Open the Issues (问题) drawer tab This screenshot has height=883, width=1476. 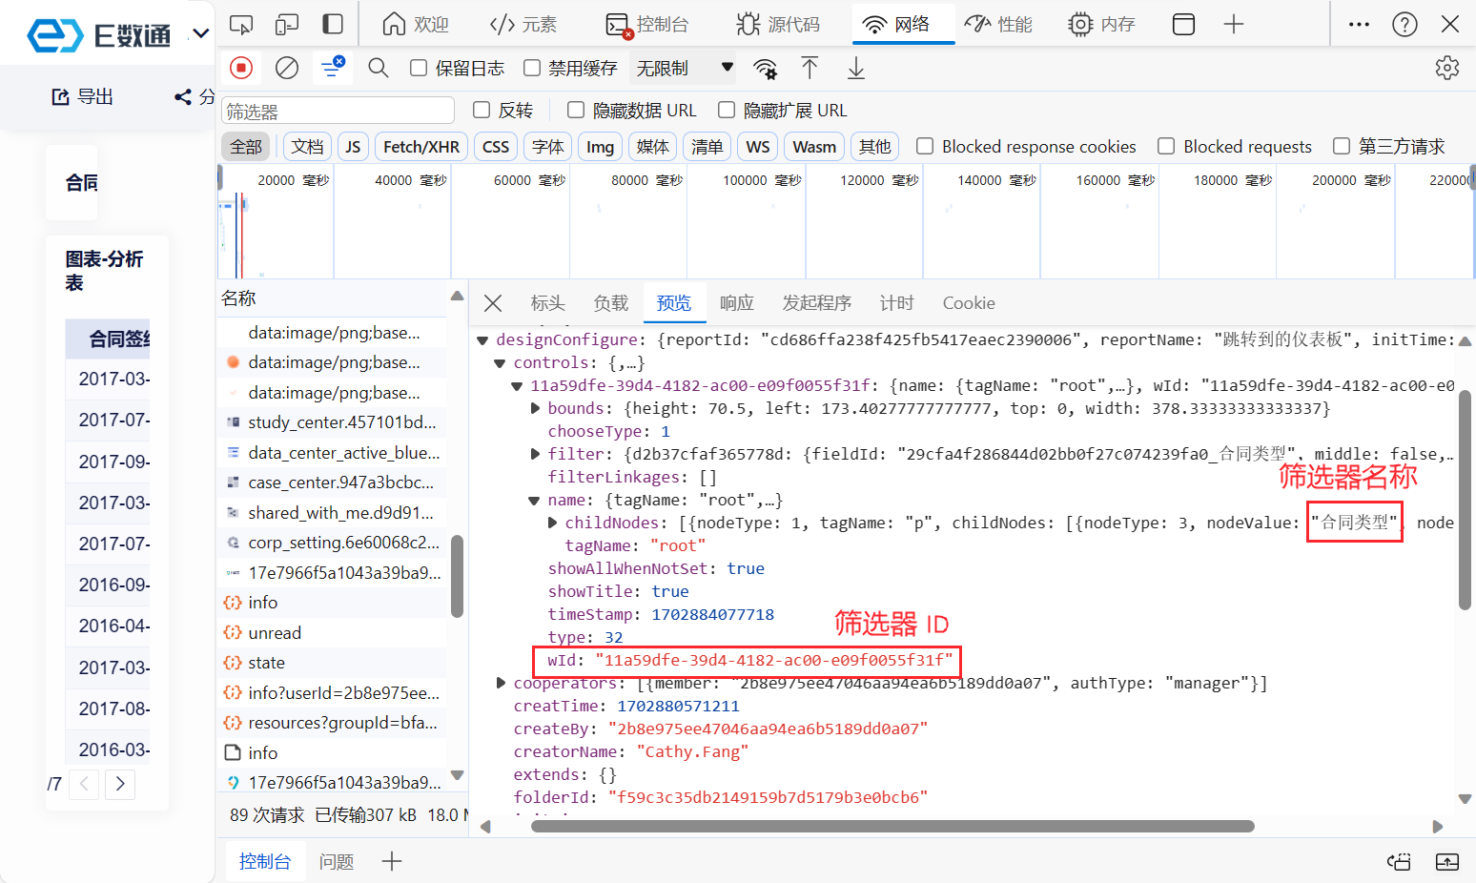(x=337, y=862)
